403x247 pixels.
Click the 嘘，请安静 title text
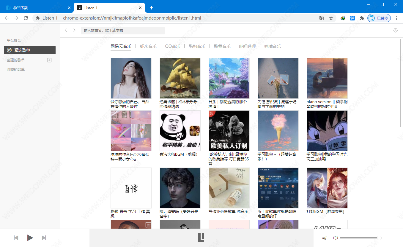[179, 214]
